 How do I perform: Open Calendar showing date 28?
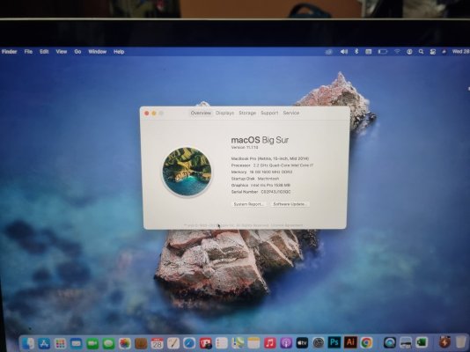pyautogui.click(x=157, y=343)
